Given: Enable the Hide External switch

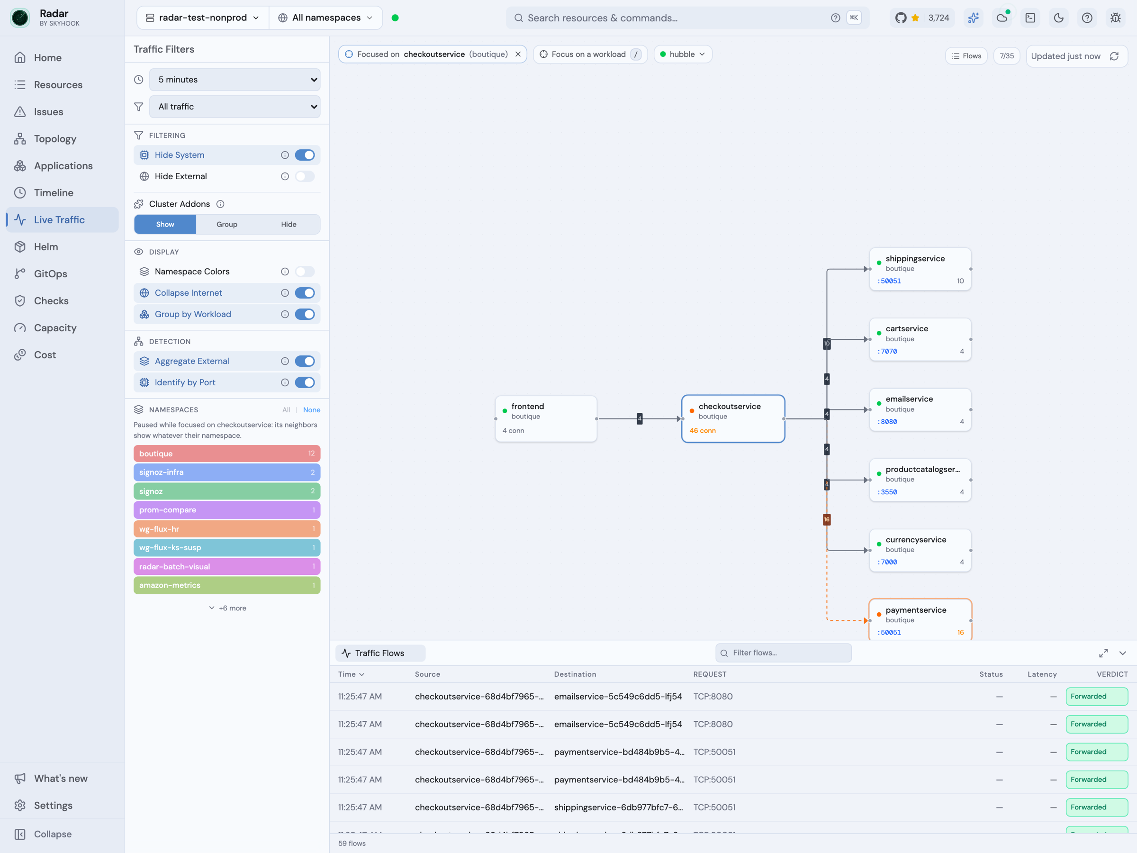Looking at the screenshot, I should pyautogui.click(x=305, y=176).
